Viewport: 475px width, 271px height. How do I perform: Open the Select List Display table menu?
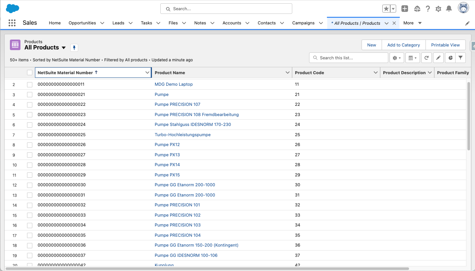[412, 58]
